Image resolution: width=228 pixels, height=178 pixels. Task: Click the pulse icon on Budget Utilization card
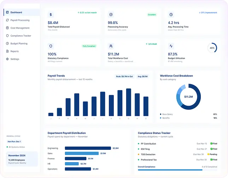click(x=171, y=46)
